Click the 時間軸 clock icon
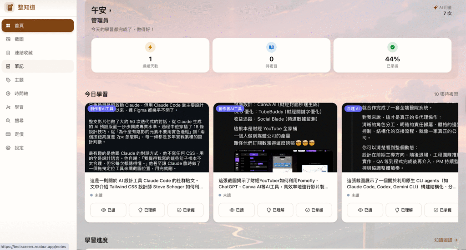This screenshot has height=250, width=466. 8,93
